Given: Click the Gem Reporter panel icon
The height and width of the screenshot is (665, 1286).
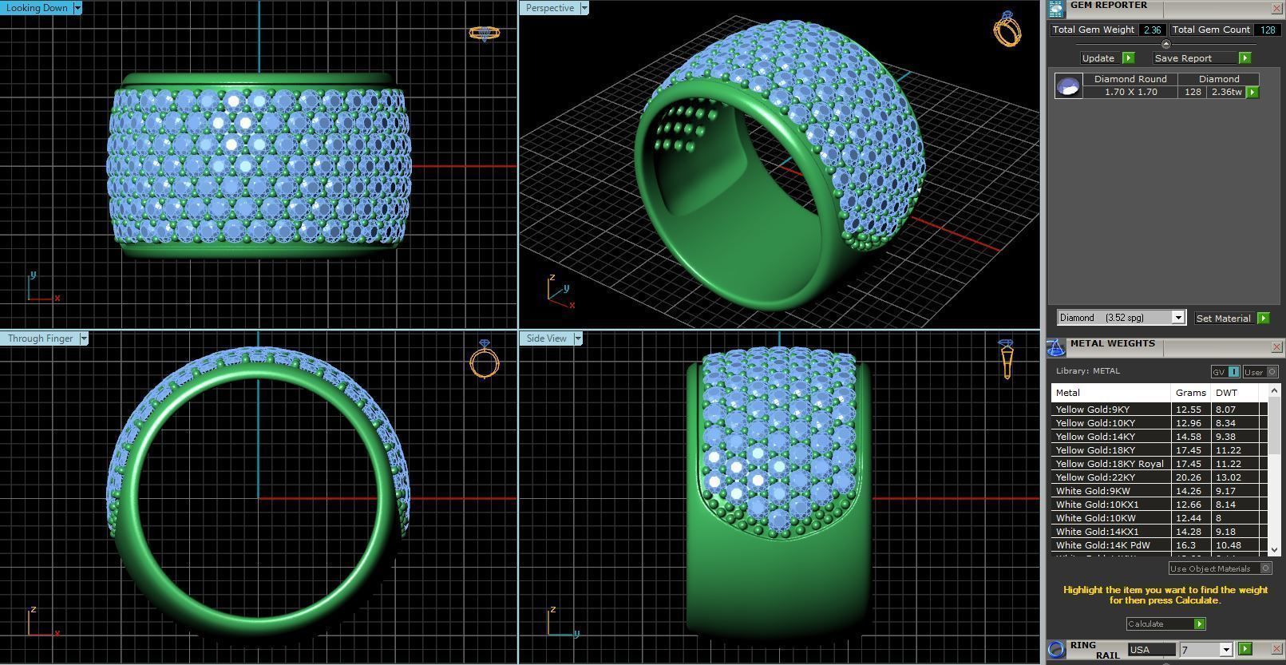Looking at the screenshot, I should [1055, 8].
